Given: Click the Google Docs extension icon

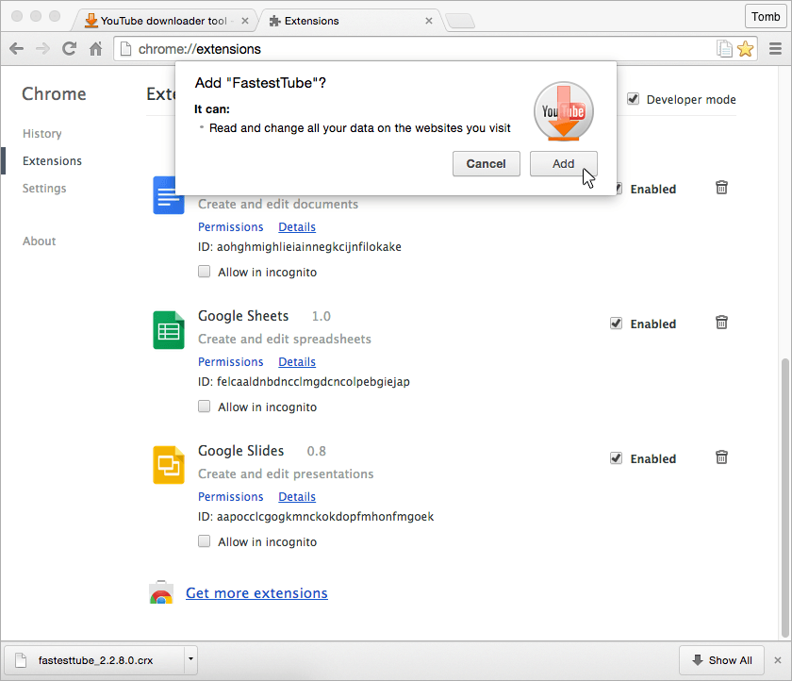Looking at the screenshot, I should pyautogui.click(x=168, y=195).
